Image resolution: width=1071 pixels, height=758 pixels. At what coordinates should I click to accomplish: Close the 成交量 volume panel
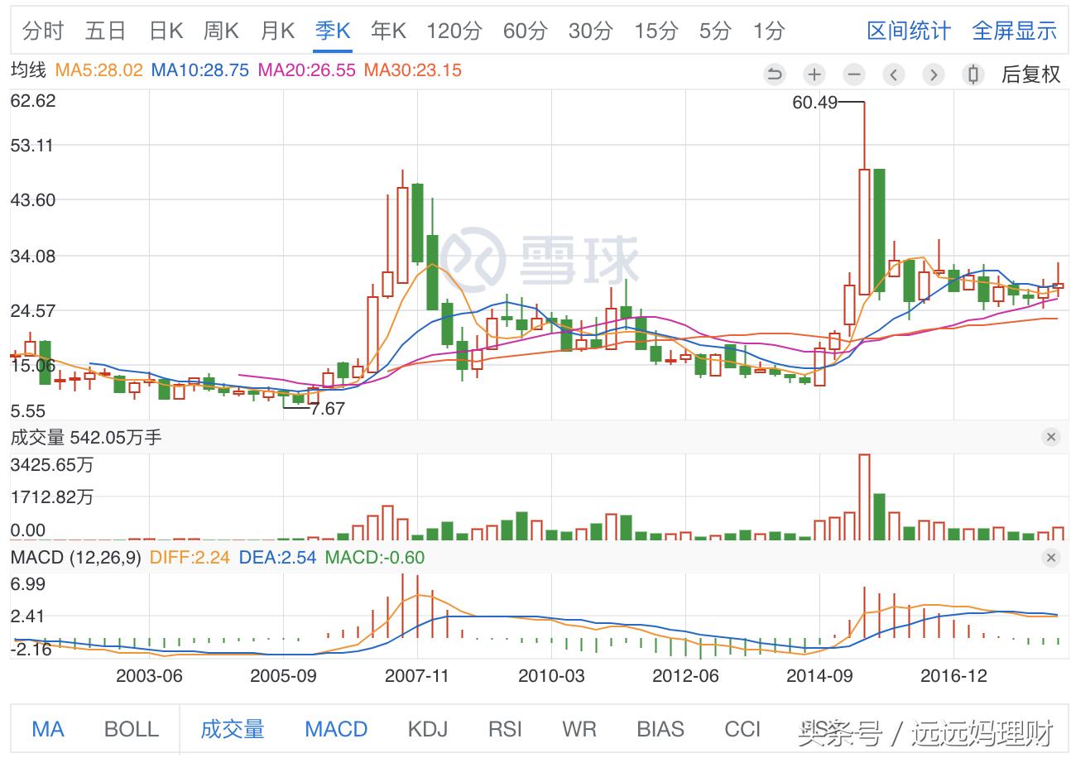[1051, 437]
